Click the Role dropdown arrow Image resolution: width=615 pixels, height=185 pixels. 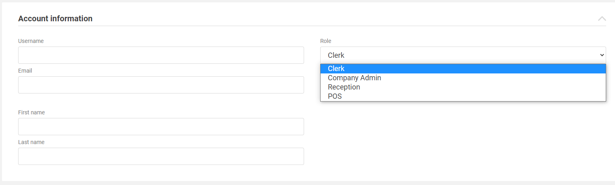click(x=602, y=55)
